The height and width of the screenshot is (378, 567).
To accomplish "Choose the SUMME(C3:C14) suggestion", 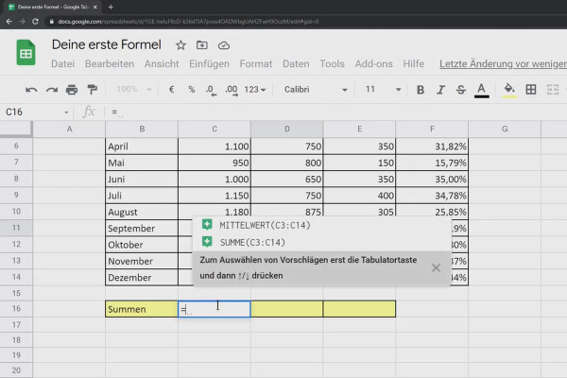I will pos(322,242).
